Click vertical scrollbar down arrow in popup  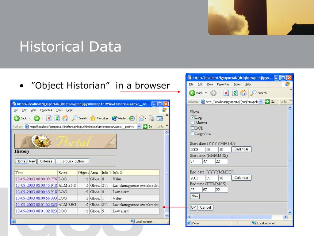click(x=290, y=212)
